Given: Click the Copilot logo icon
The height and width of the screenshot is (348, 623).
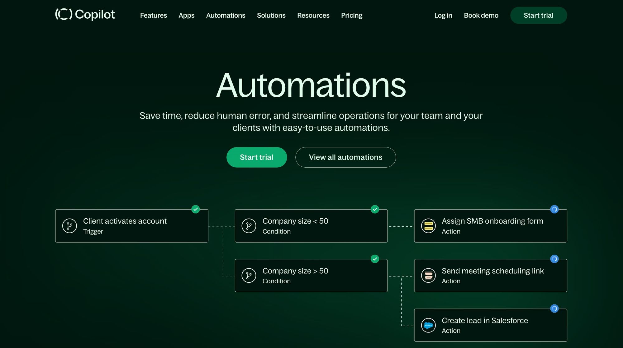Looking at the screenshot, I should point(64,14).
